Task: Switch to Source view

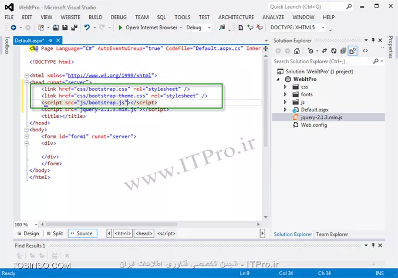Action: (x=83, y=233)
